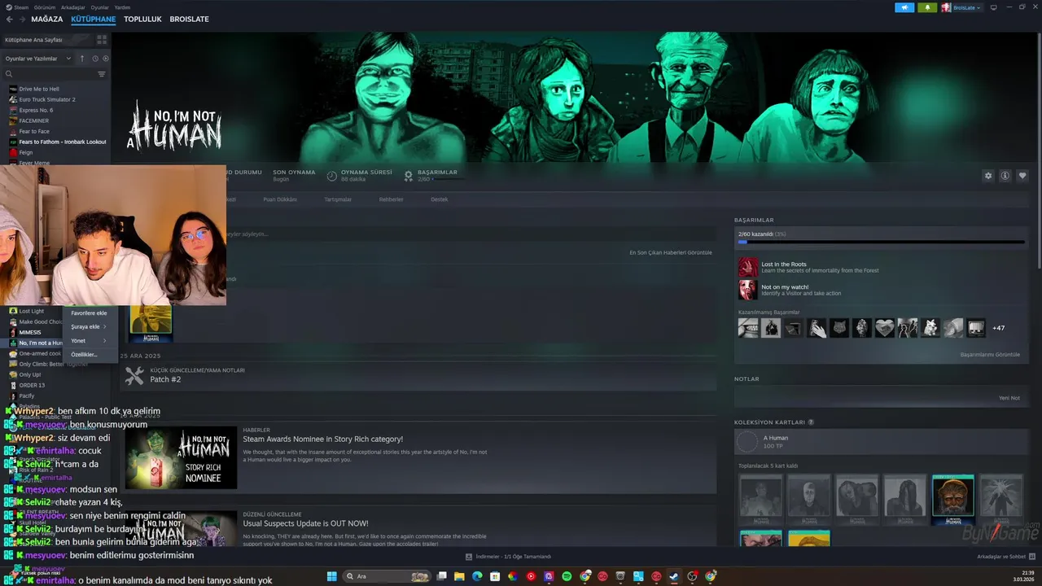1042x586 pixels.
Task: Open Lost in the Roots achievement icon
Action: pyautogui.click(x=747, y=267)
